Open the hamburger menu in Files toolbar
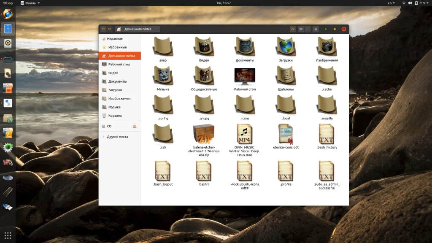This screenshot has height=243, width=432. point(316,29)
